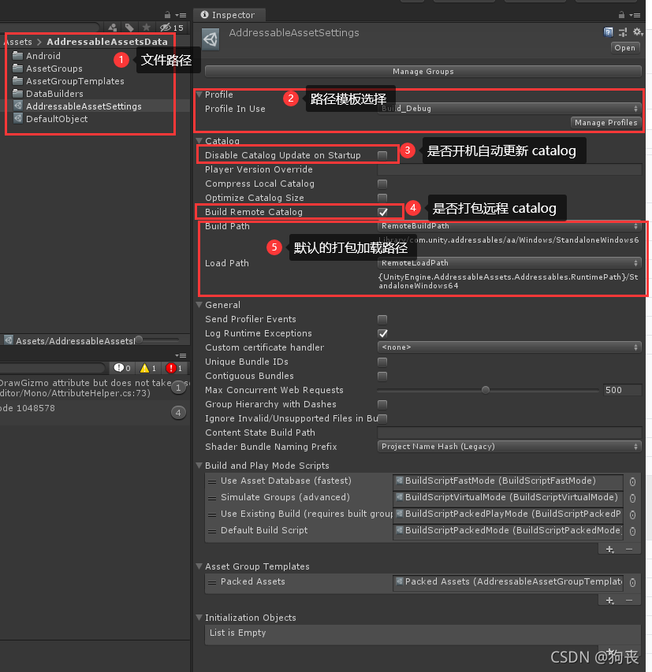Viewport: 652px width, 672px height.
Task: Select the AssetGroupTemplates folder
Action: [x=75, y=81]
